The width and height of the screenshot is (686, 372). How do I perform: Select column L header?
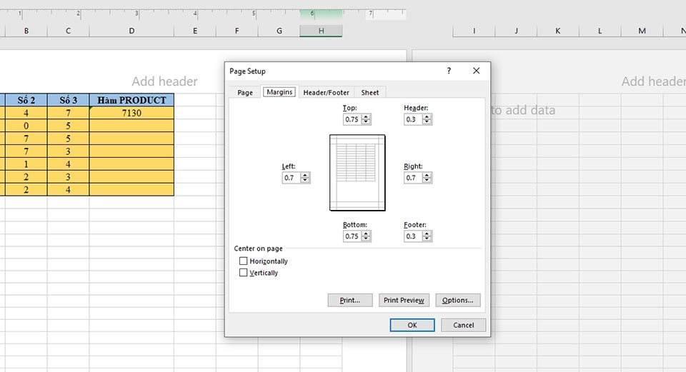(600, 31)
